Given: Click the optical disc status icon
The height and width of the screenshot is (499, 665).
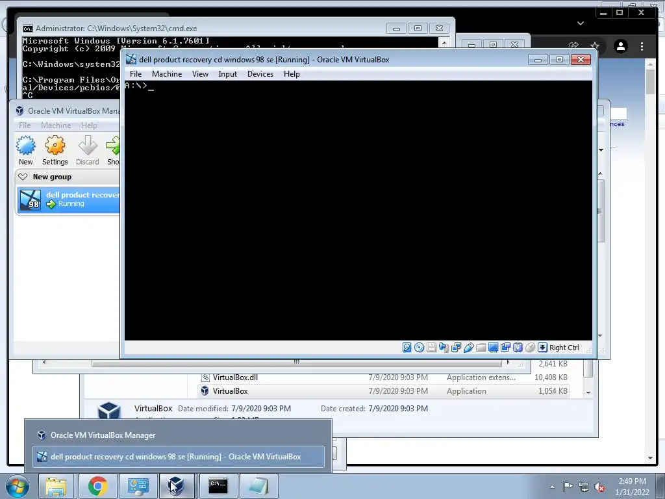Looking at the screenshot, I should 419,348.
